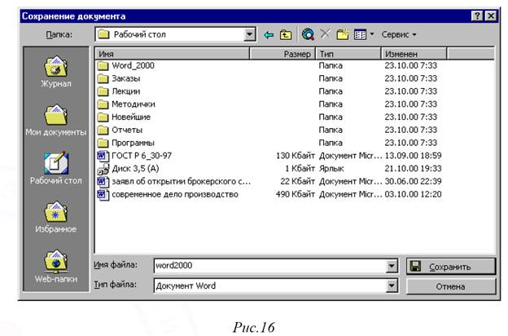The image size is (508, 336).
Task: Click the Views icon in toolbar
Action: pyautogui.click(x=361, y=35)
